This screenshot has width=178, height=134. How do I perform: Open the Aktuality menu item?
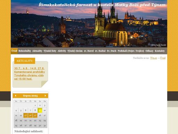tap(37, 51)
